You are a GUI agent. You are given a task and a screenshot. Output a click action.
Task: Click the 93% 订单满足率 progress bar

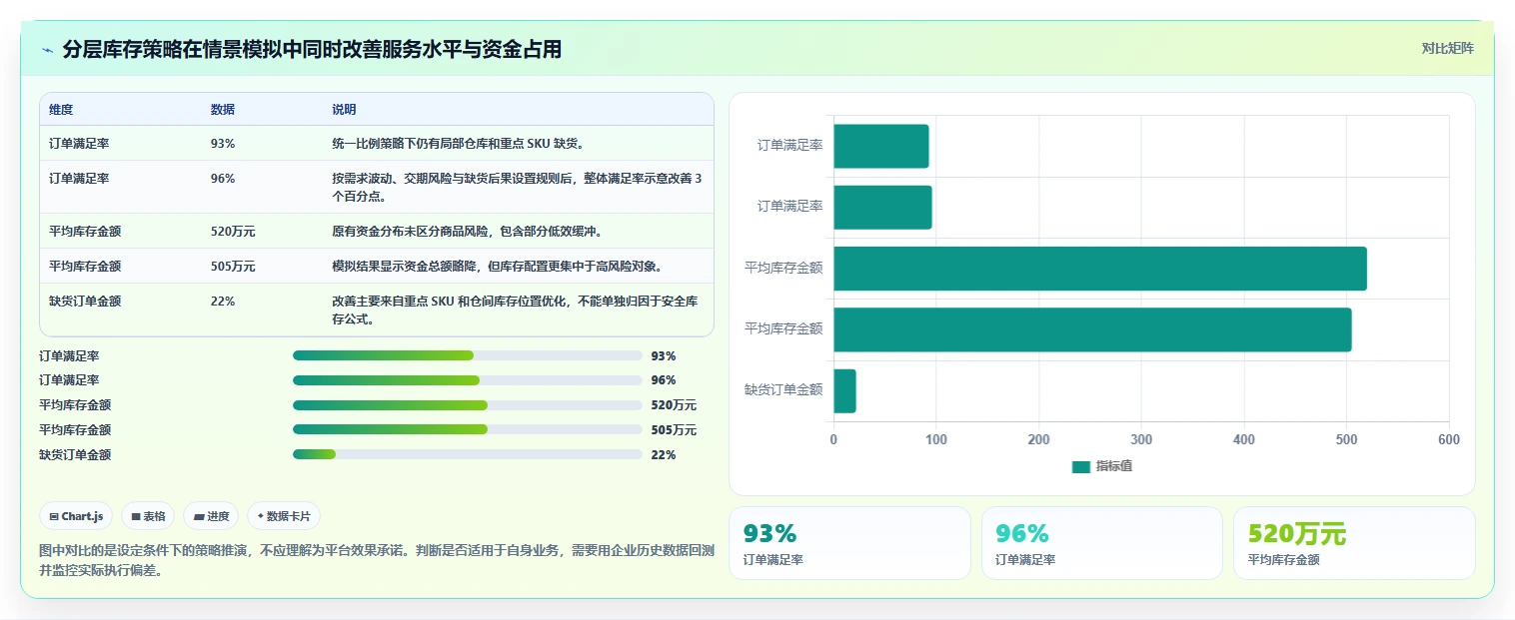click(x=467, y=355)
